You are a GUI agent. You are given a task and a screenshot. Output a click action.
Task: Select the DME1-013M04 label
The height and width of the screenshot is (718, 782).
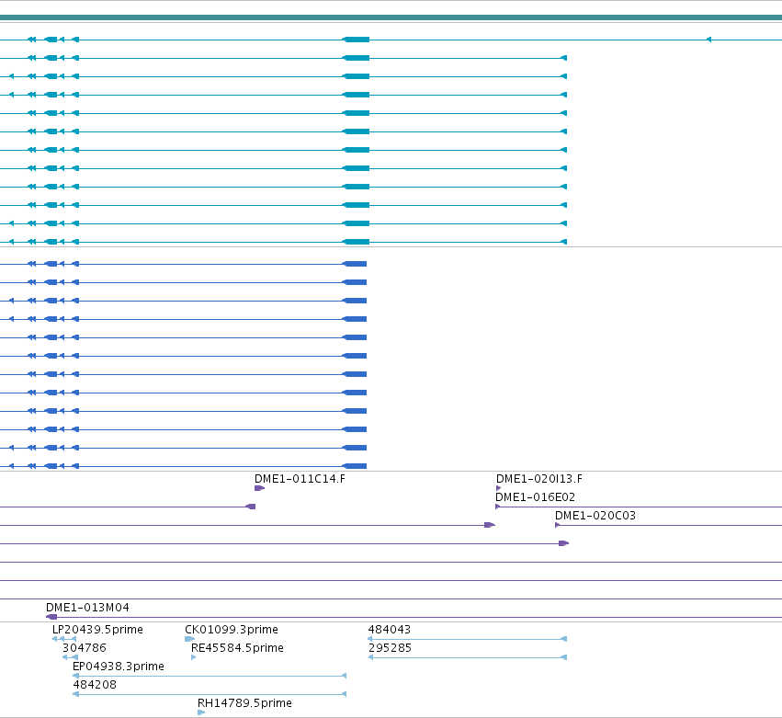coord(88,608)
